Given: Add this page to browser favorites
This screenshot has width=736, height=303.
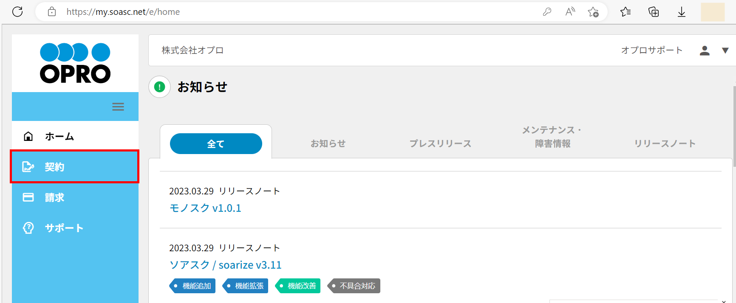Looking at the screenshot, I should [x=593, y=12].
